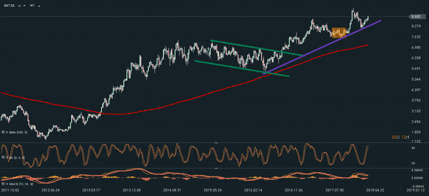Remove the MACD indicator with its X
Screen dimensions: 429x196
tap(7, 184)
